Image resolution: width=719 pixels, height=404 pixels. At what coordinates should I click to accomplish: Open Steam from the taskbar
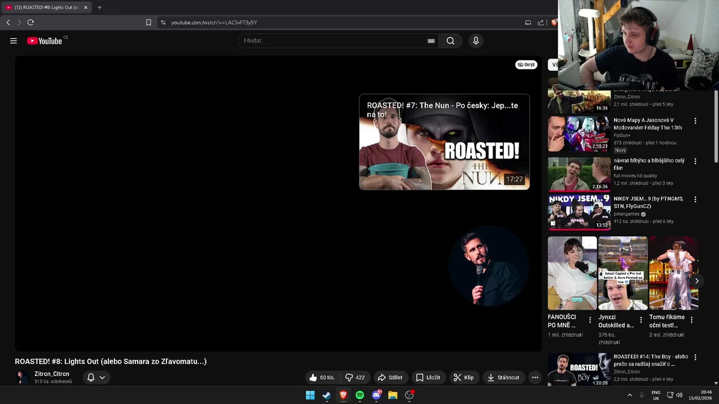tap(326, 395)
